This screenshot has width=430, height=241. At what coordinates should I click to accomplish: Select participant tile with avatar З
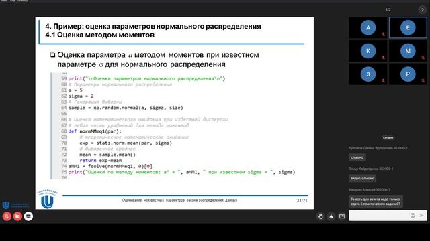click(368, 74)
